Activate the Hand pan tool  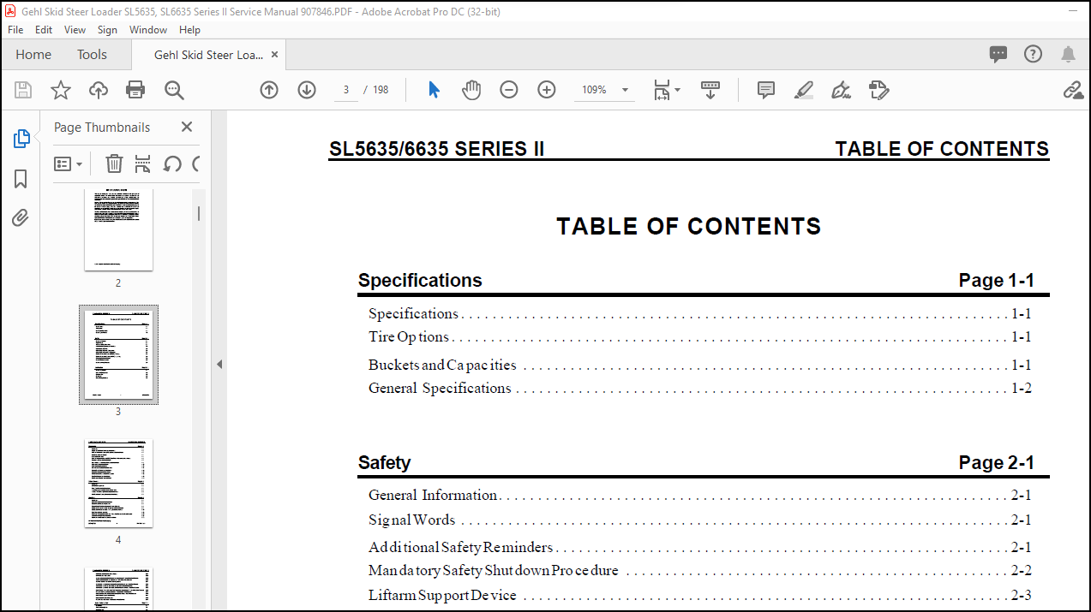[x=471, y=90]
